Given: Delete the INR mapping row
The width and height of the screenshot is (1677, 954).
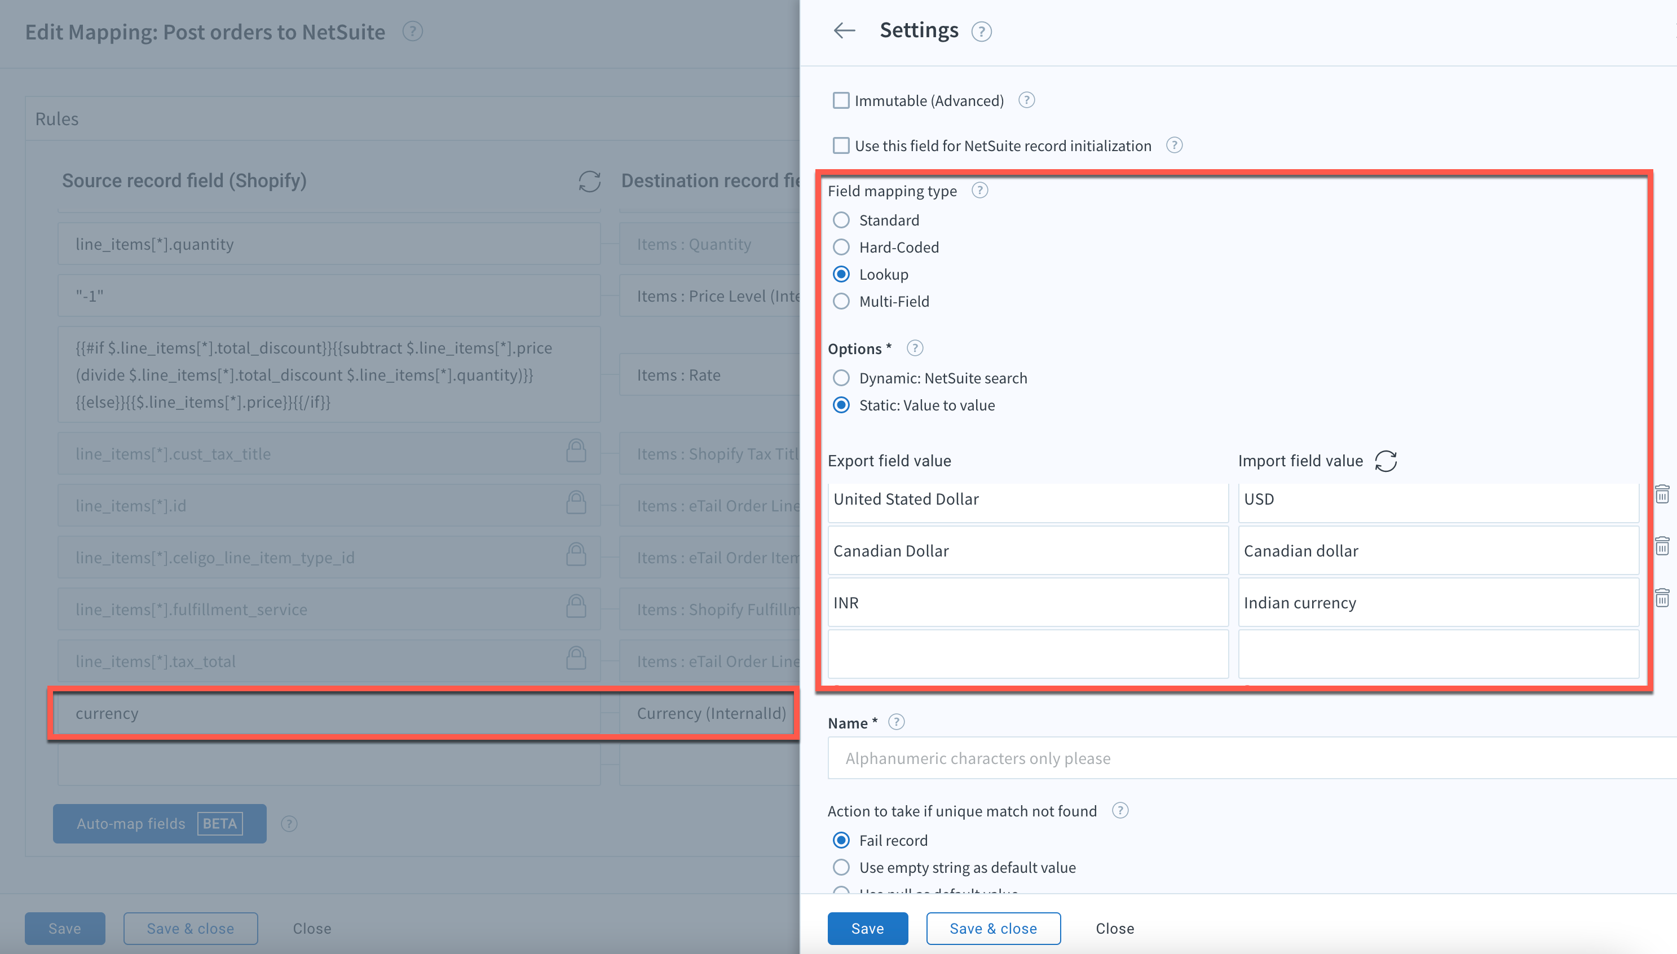Looking at the screenshot, I should (1662, 598).
